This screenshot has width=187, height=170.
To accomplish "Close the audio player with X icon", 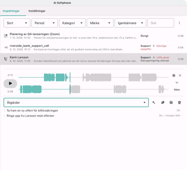I will tap(180, 75).
